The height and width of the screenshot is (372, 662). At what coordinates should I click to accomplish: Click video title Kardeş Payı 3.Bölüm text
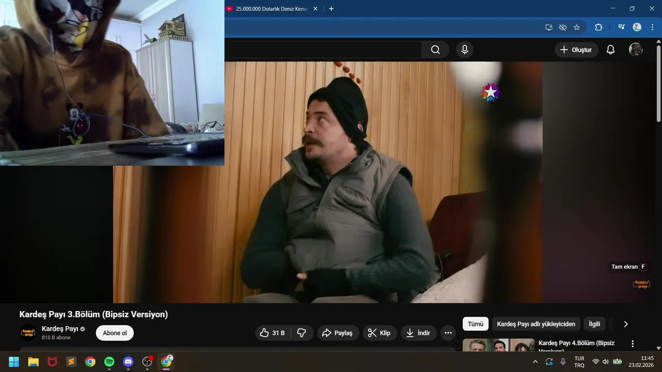pos(94,314)
